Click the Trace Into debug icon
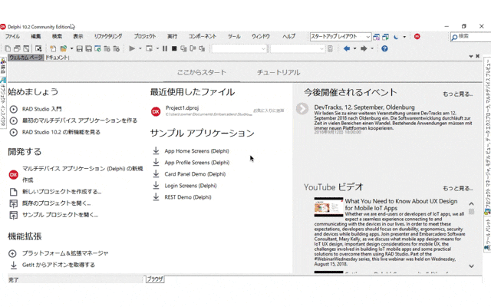The width and height of the screenshot is (491, 307). coord(183,48)
